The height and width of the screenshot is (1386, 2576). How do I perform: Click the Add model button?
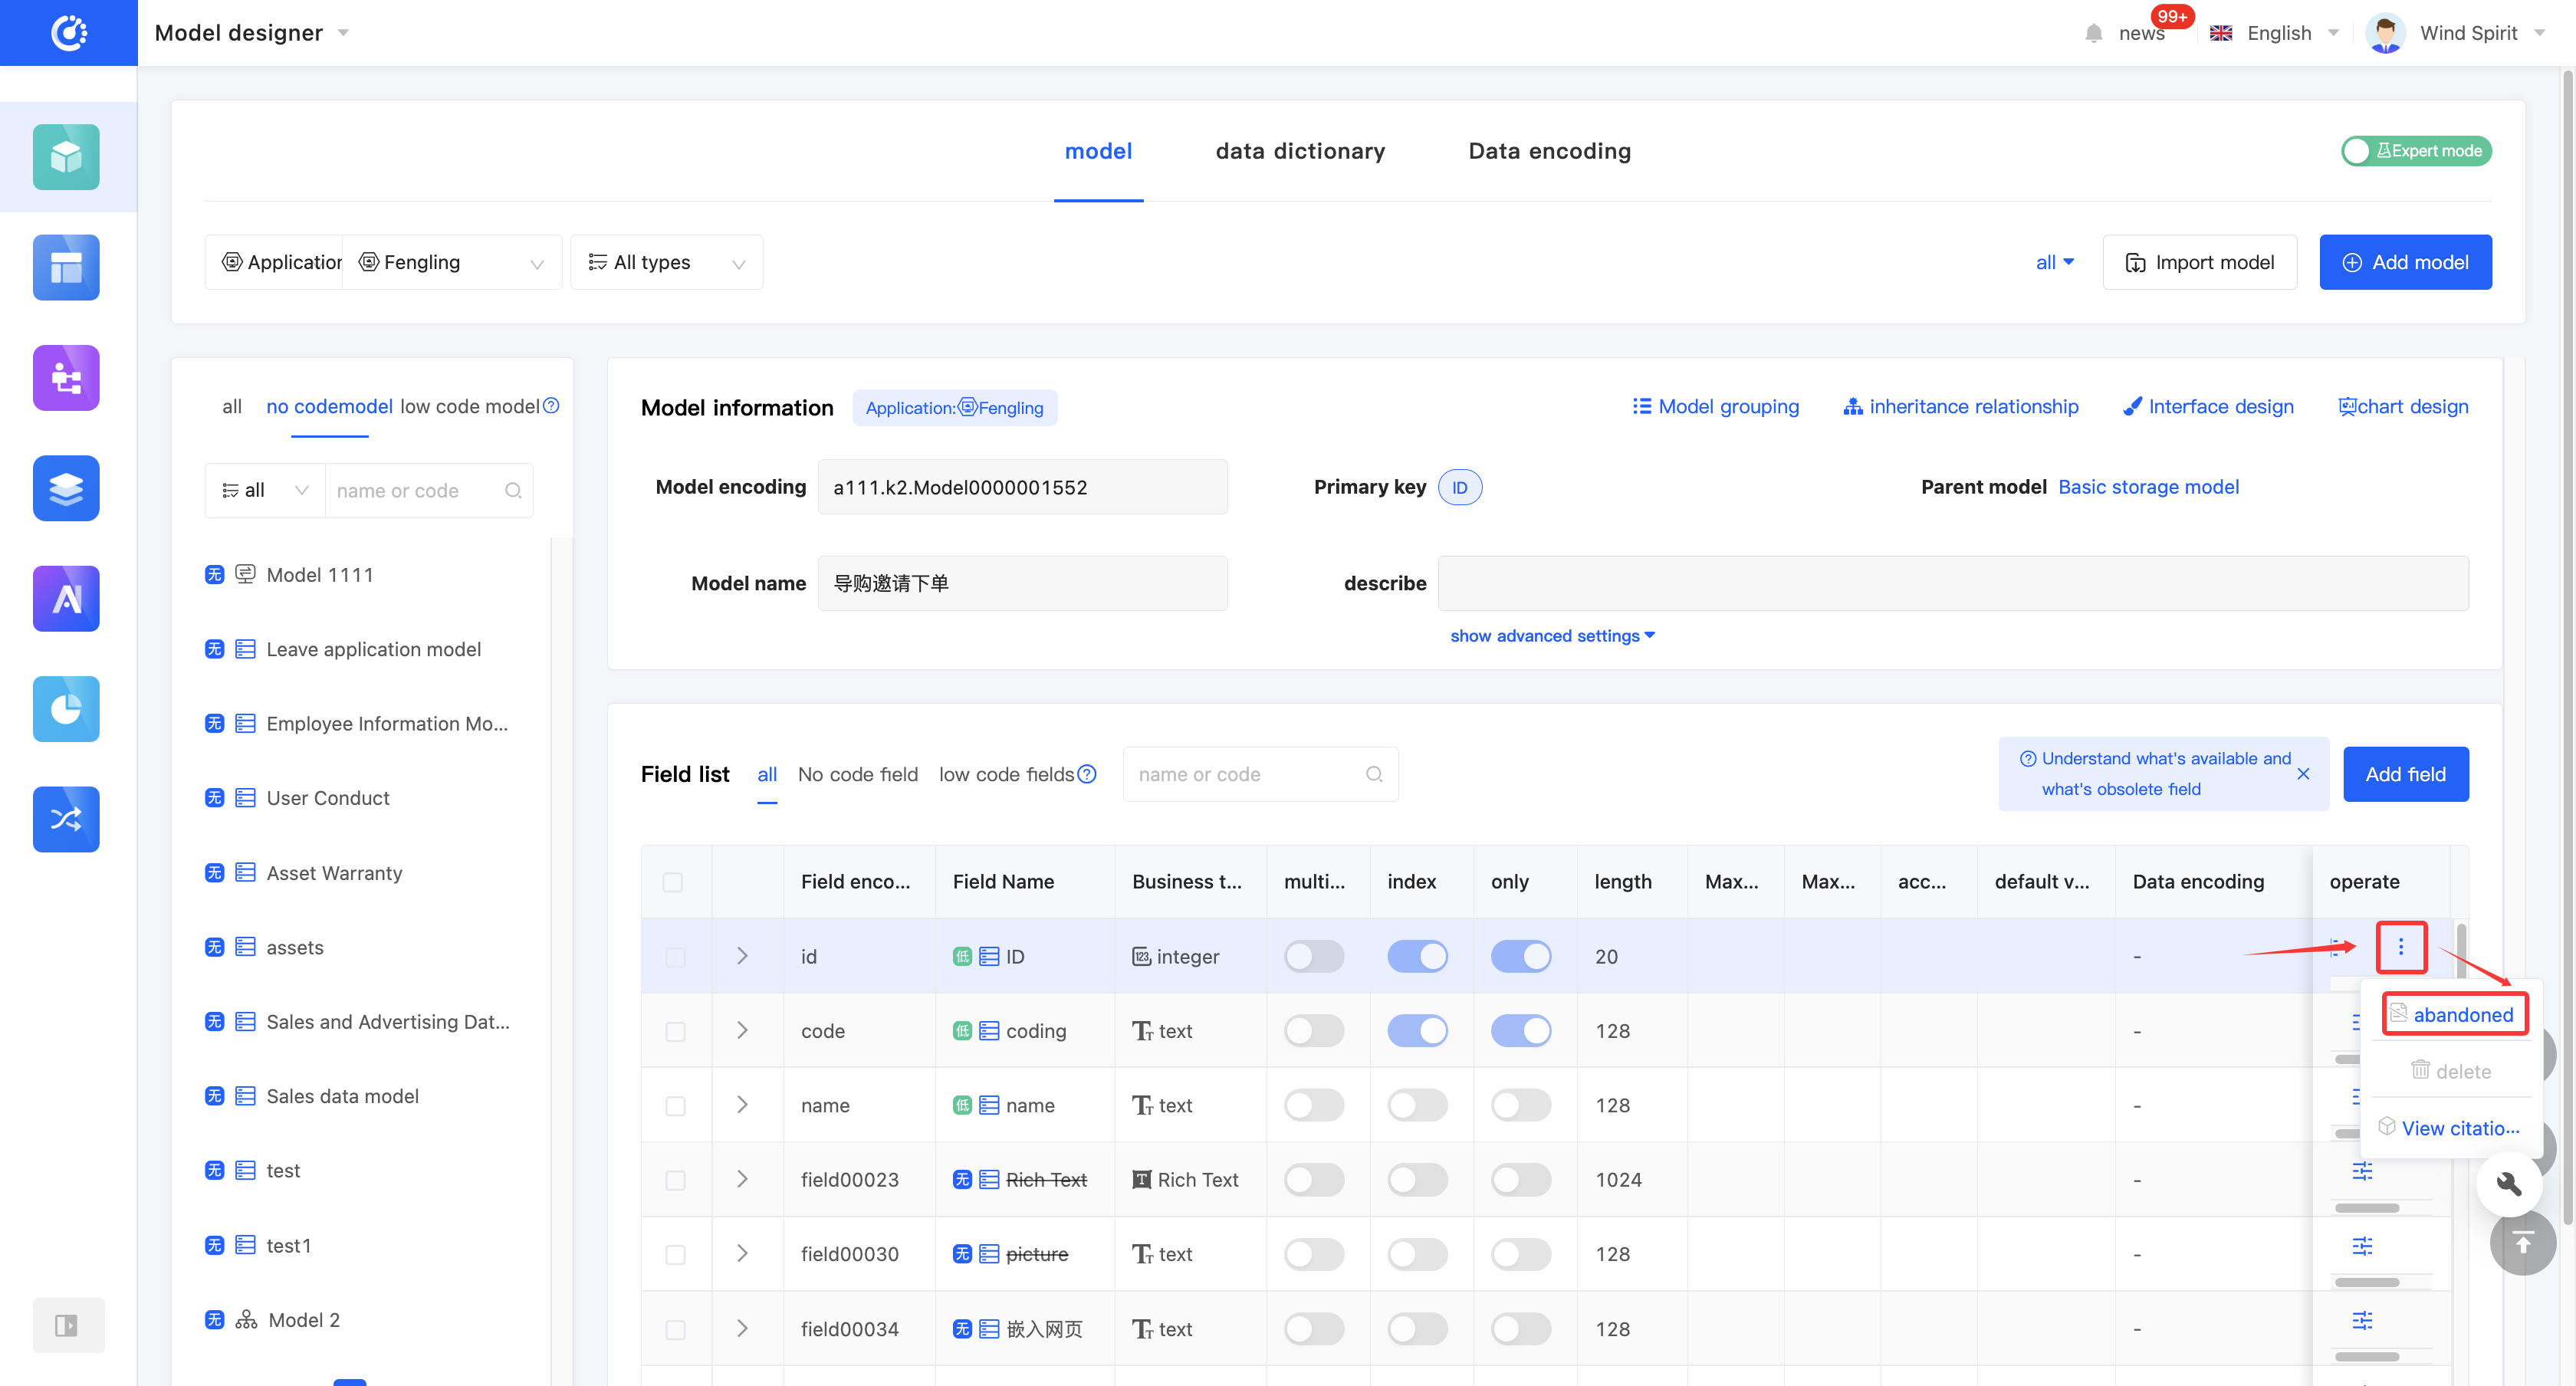(x=2404, y=262)
